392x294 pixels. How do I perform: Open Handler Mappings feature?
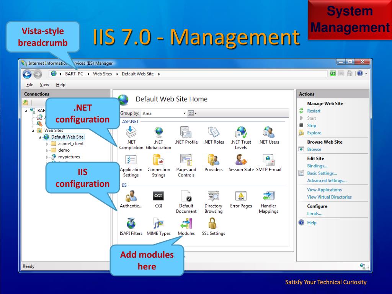268,202
